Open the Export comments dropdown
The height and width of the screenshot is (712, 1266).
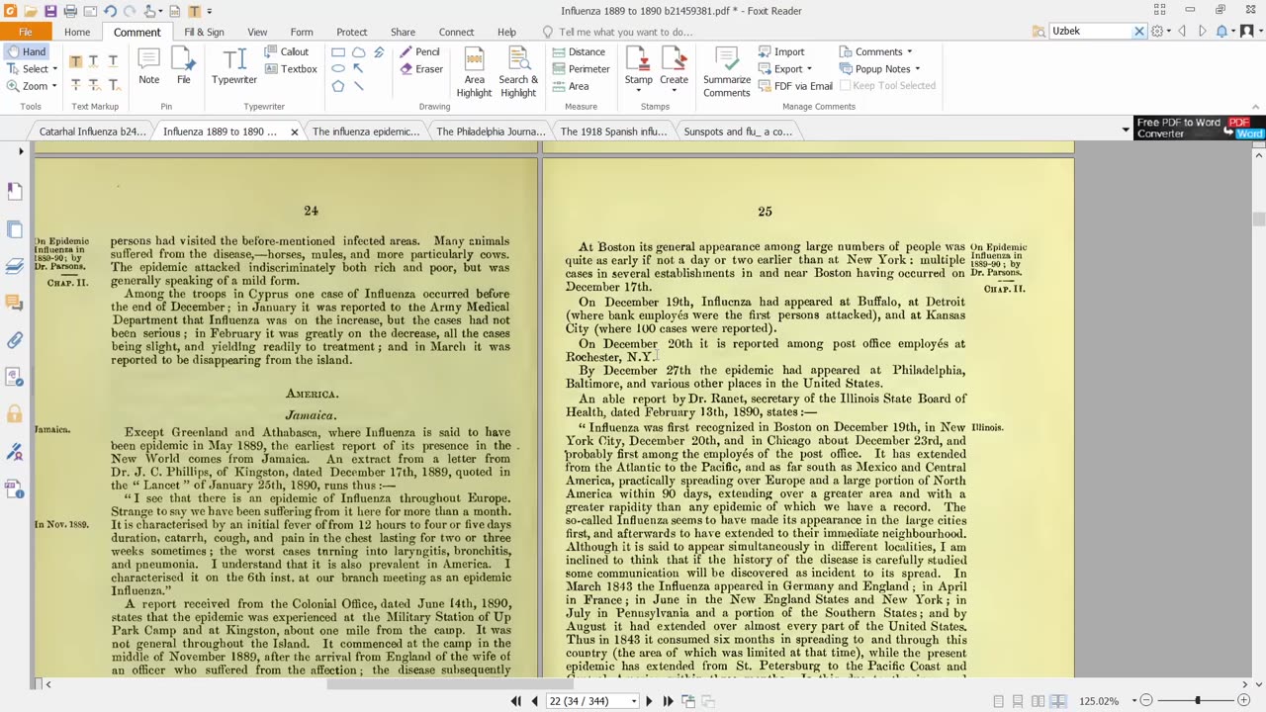pyautogui.click(x=785, y=69)
